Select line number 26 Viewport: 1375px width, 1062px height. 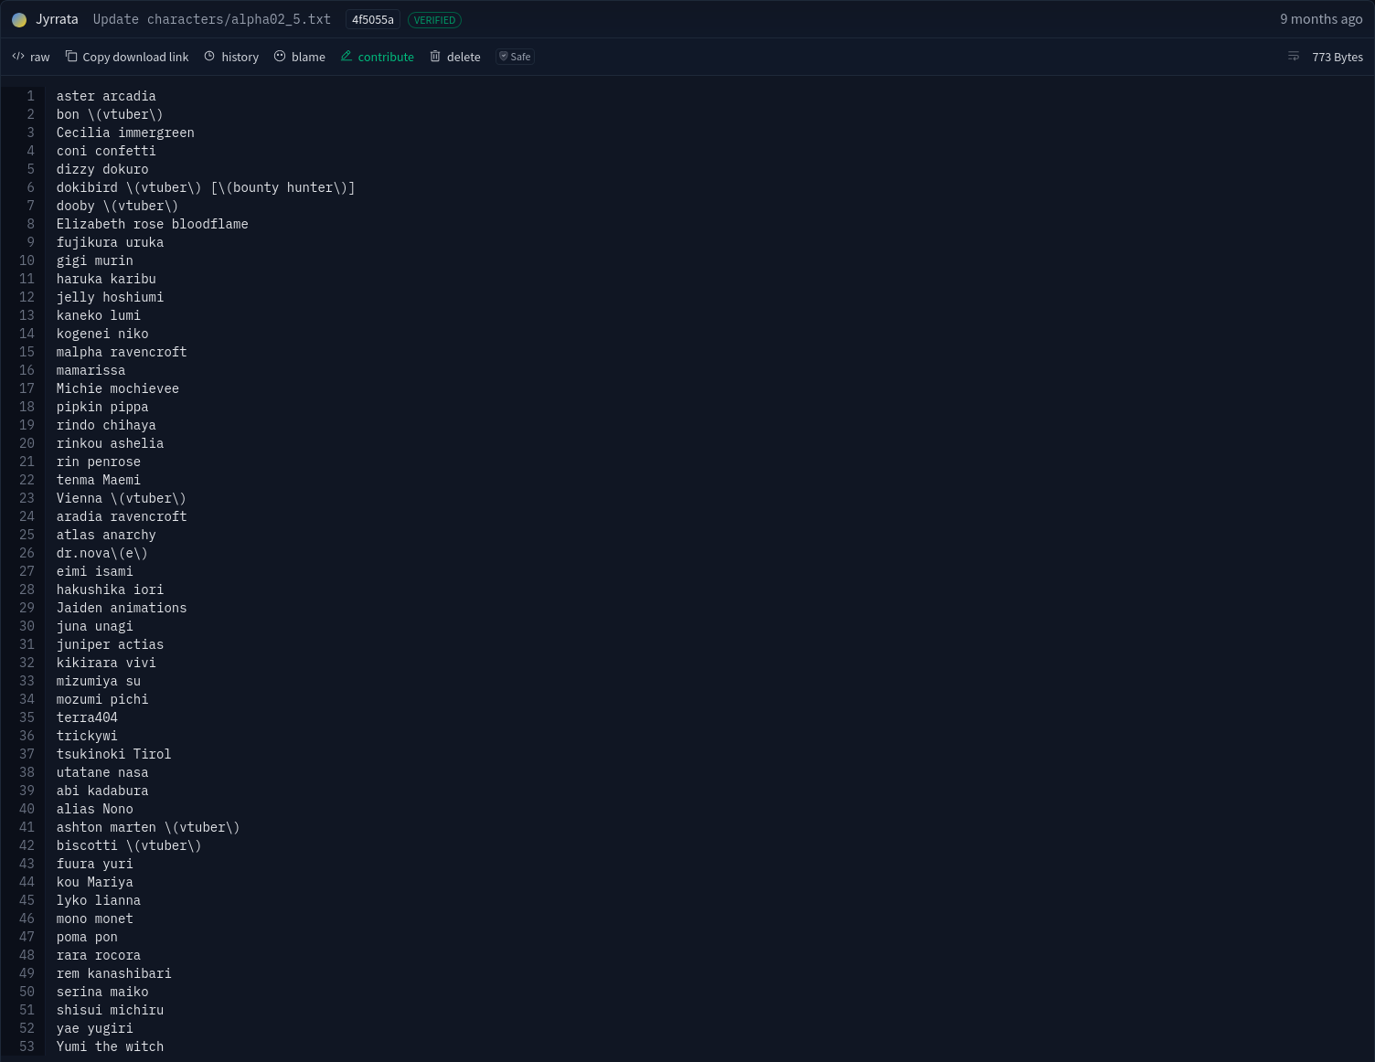[x=27, y=553]
